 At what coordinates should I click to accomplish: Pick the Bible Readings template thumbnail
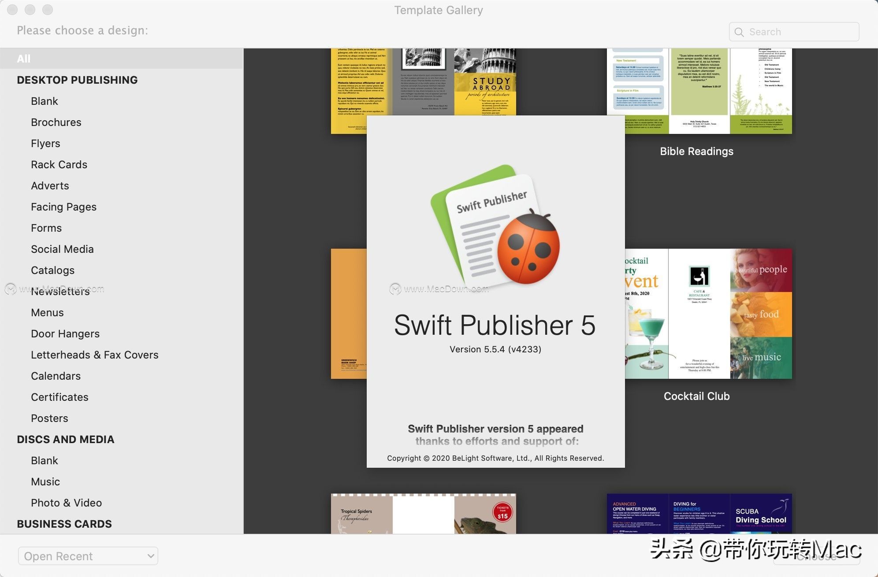[x=699, y=91]
